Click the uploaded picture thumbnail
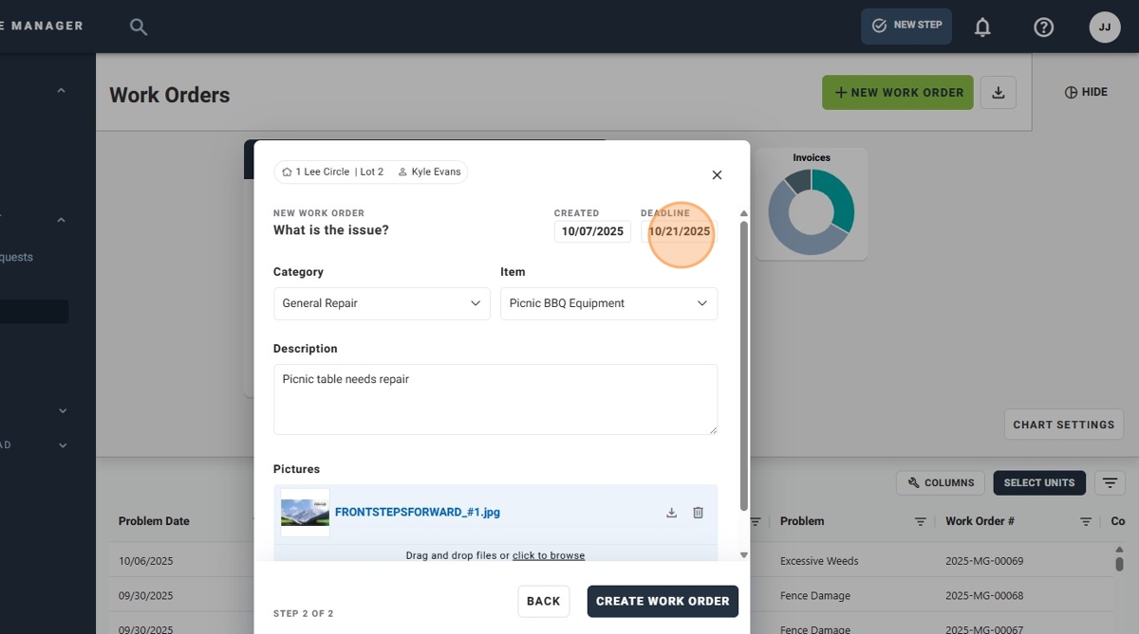Image resolution: width=1139 pixels, height=634 pixels. [305, 513]
